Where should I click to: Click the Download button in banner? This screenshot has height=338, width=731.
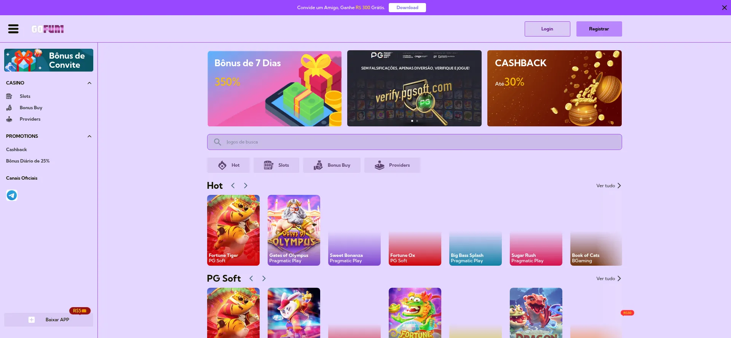point(407,8)
